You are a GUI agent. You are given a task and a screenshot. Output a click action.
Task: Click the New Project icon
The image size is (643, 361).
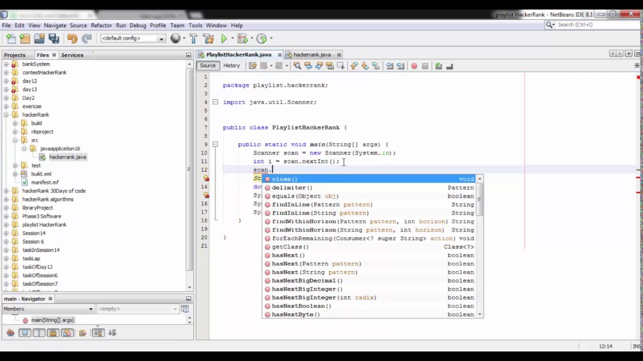(x=25, y=38)
